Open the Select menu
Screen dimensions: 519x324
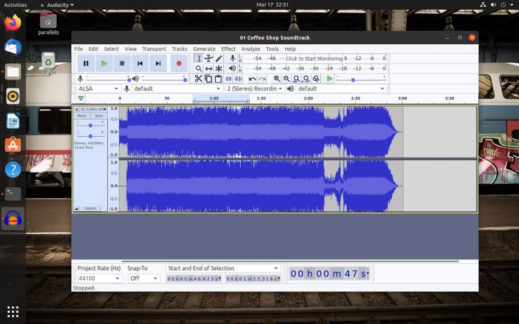click(111, 49)
